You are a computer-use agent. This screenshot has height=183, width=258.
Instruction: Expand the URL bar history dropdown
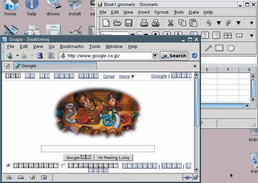155,56
